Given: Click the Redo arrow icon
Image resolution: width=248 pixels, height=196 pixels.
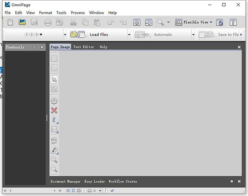Looking at the screenshot, I should pos(123,22).
